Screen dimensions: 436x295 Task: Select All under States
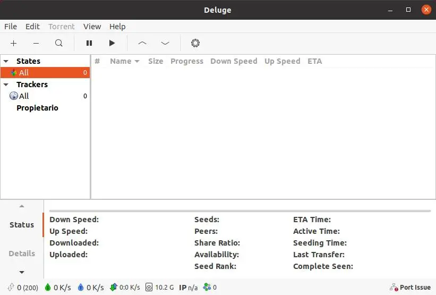pyautogui.click(x=45, y=73)
